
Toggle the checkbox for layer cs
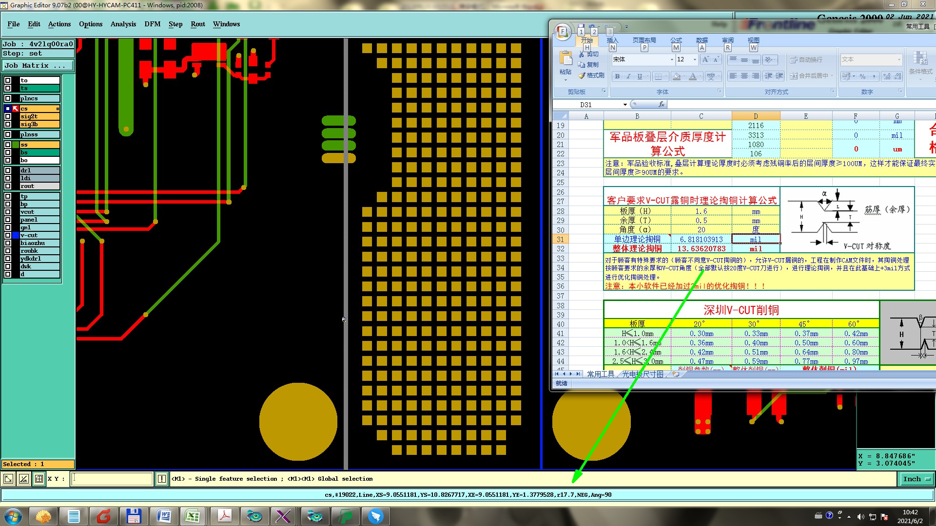[8, 109]
